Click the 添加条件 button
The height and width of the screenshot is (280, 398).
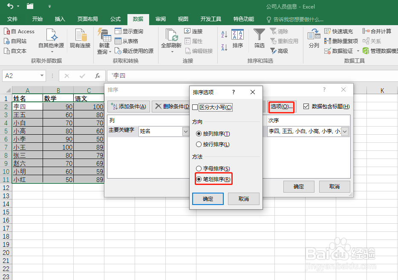point(129,106)
